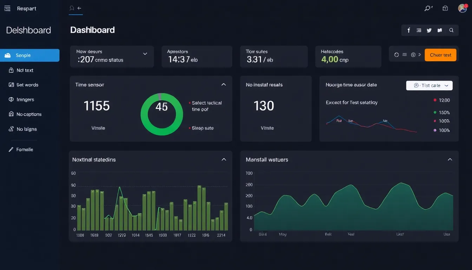Click the list icon next to Facebook icon
Viewport: 472px width, 270px height.
click(x=419, y=30)
